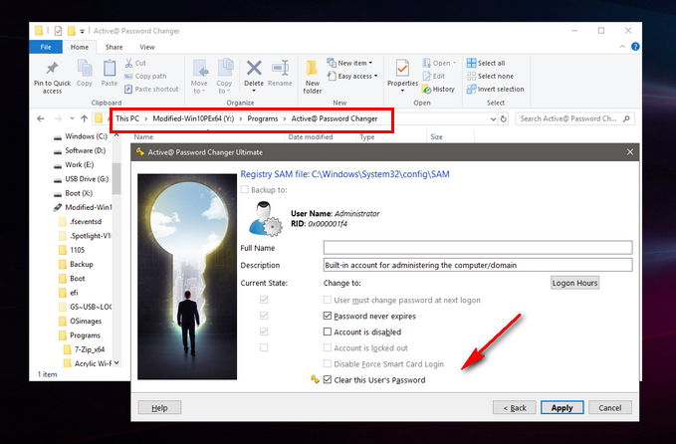This screenshot has height=444, width=676.
Task: Toggle User must change password checkbox
Action: tap(328, 300)
